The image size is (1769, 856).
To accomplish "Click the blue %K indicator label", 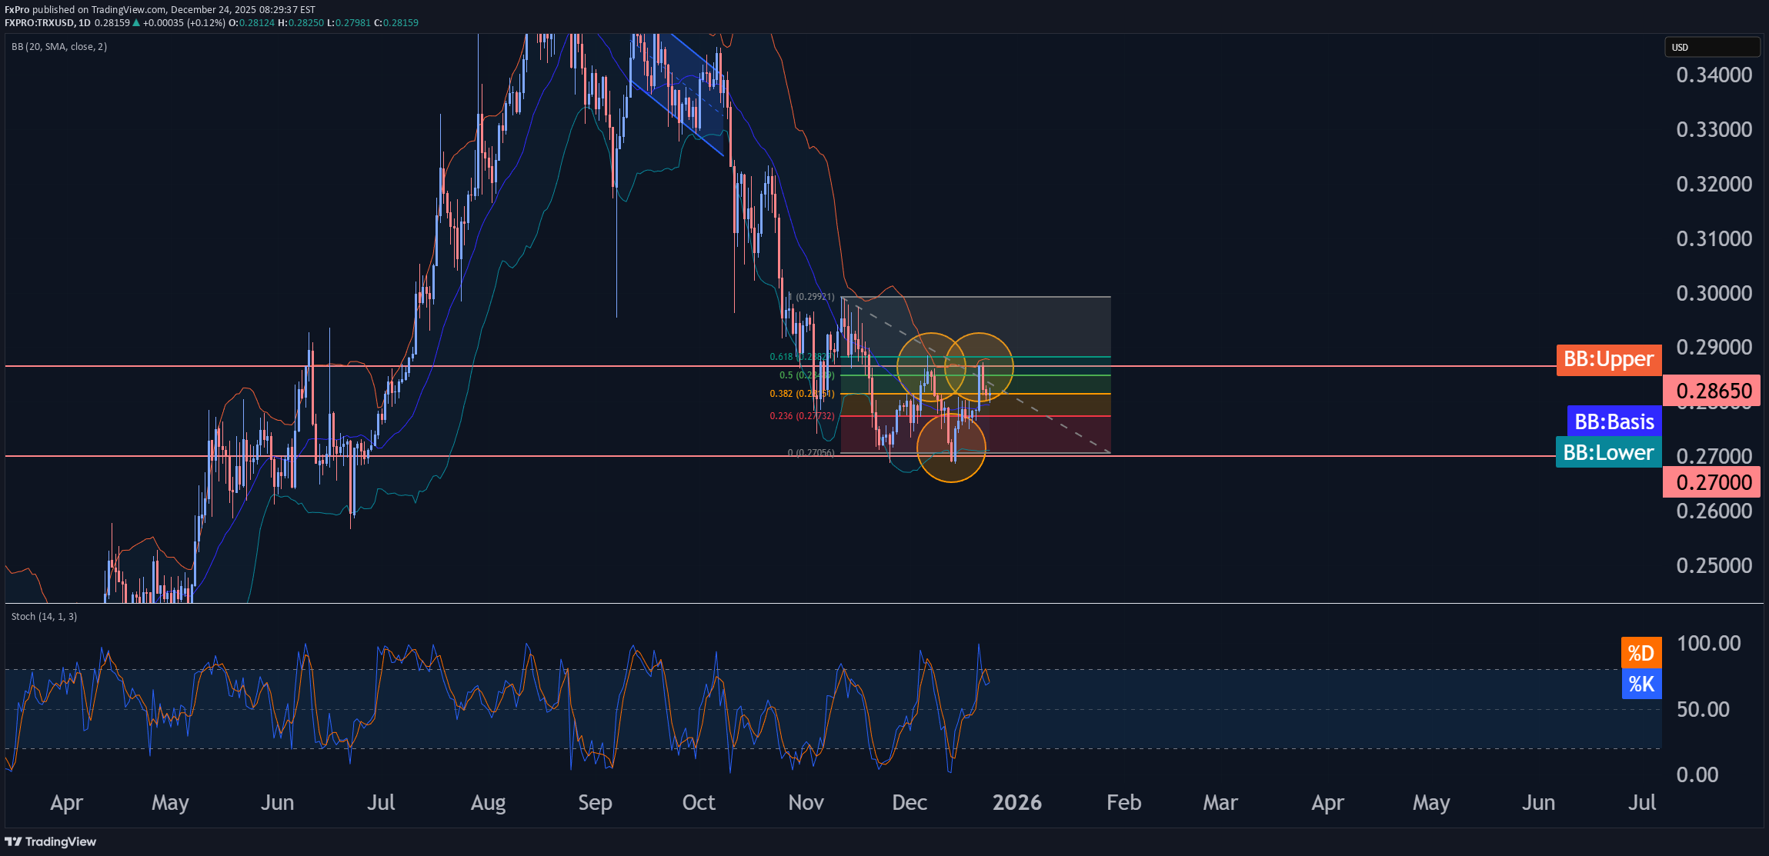I will pyautogui.click(x=1640, y=684).
